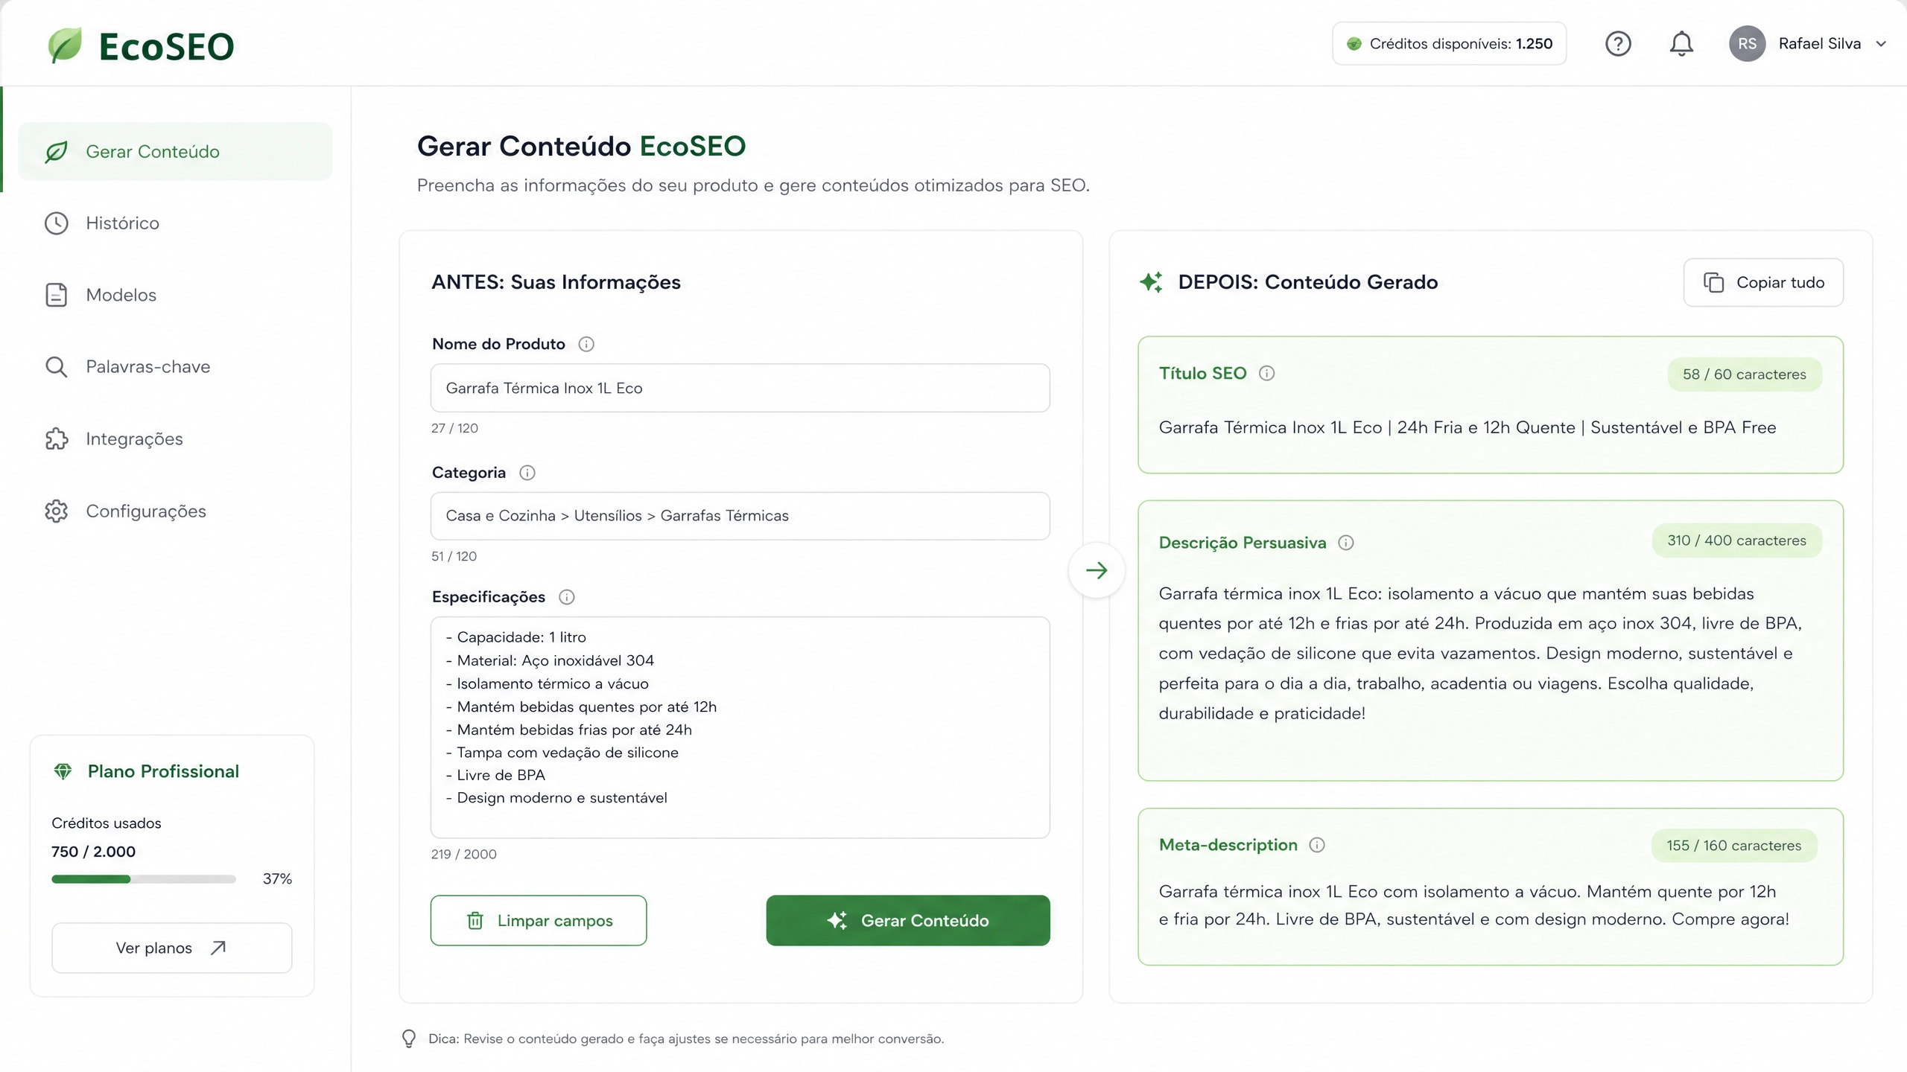
Task: Click the info icon next to Título SEO
Action: [x=1267, y=373]
